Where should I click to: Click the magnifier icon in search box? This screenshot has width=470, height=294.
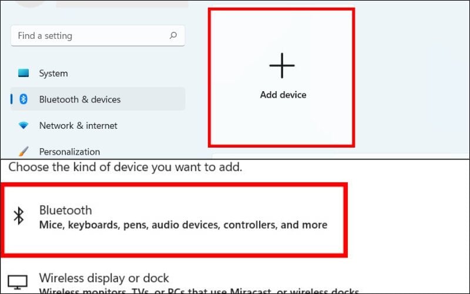click(x=173, y=35)
